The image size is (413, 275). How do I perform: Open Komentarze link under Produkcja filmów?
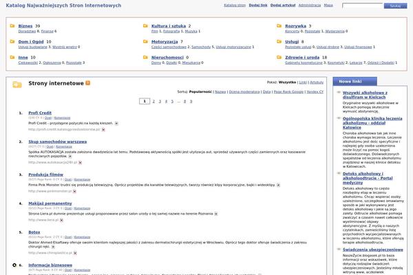tap(82, 179)
